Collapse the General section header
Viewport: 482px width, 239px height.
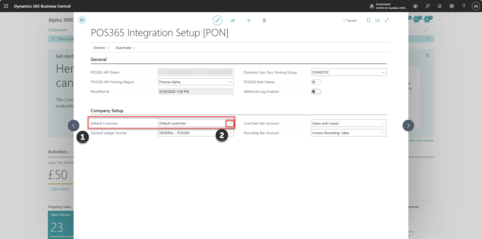pyautogui.click(x=99, y=59)
